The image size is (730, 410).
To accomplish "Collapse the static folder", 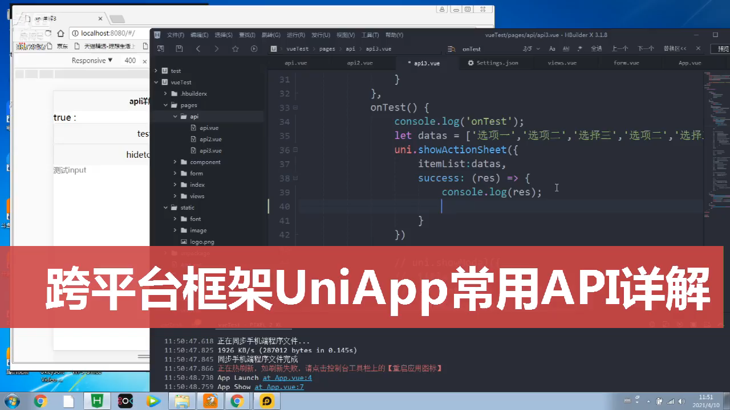I will click(x=165, y=207).
